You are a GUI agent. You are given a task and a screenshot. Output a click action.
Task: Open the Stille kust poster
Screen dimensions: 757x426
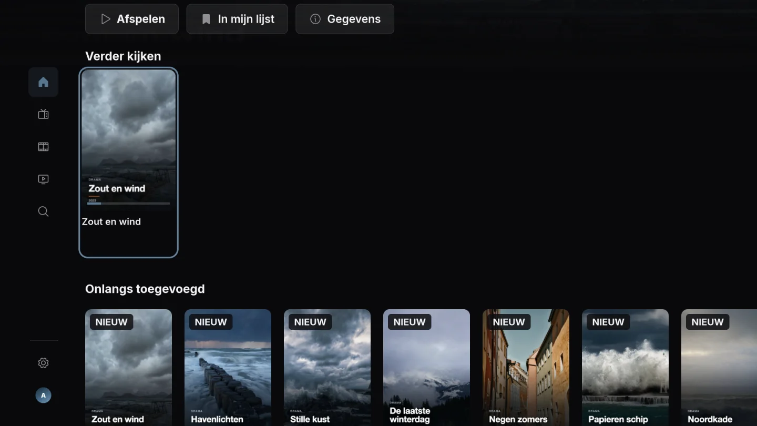click(x=327, y=368)
